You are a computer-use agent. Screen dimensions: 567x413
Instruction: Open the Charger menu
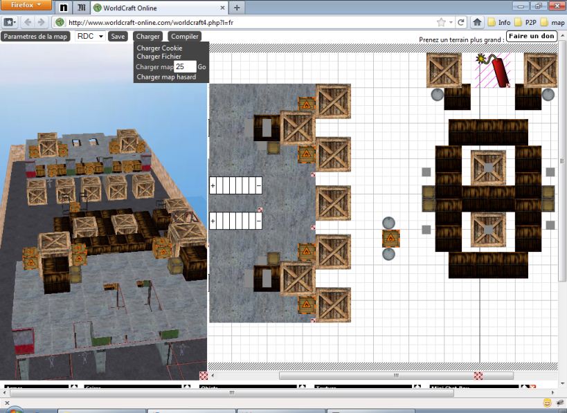(x=147, y=37)
